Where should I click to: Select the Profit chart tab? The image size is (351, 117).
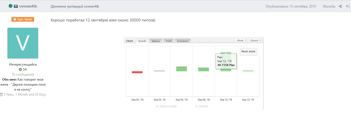[x=168, y=41]
